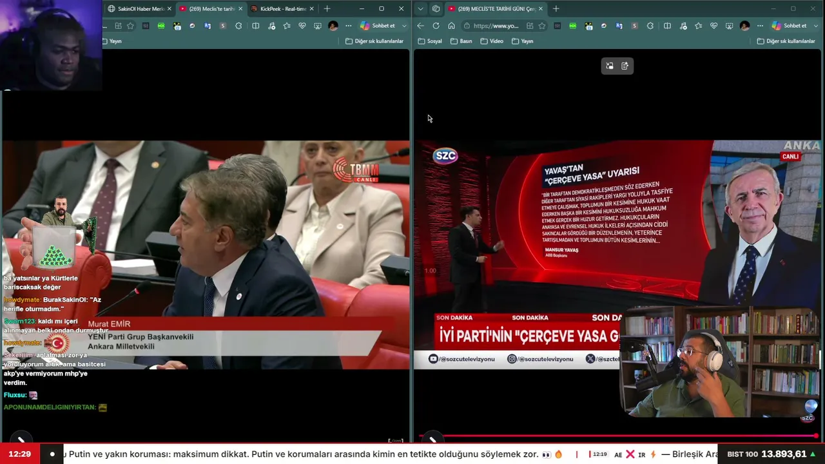
Task: Open Settings and more menu in left window
Action: pos(349,26)
